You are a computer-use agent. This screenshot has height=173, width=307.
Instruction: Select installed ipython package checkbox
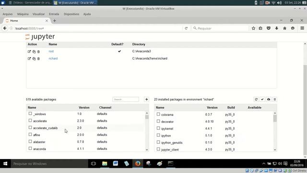pyautogui.click(x=158, y=135)
